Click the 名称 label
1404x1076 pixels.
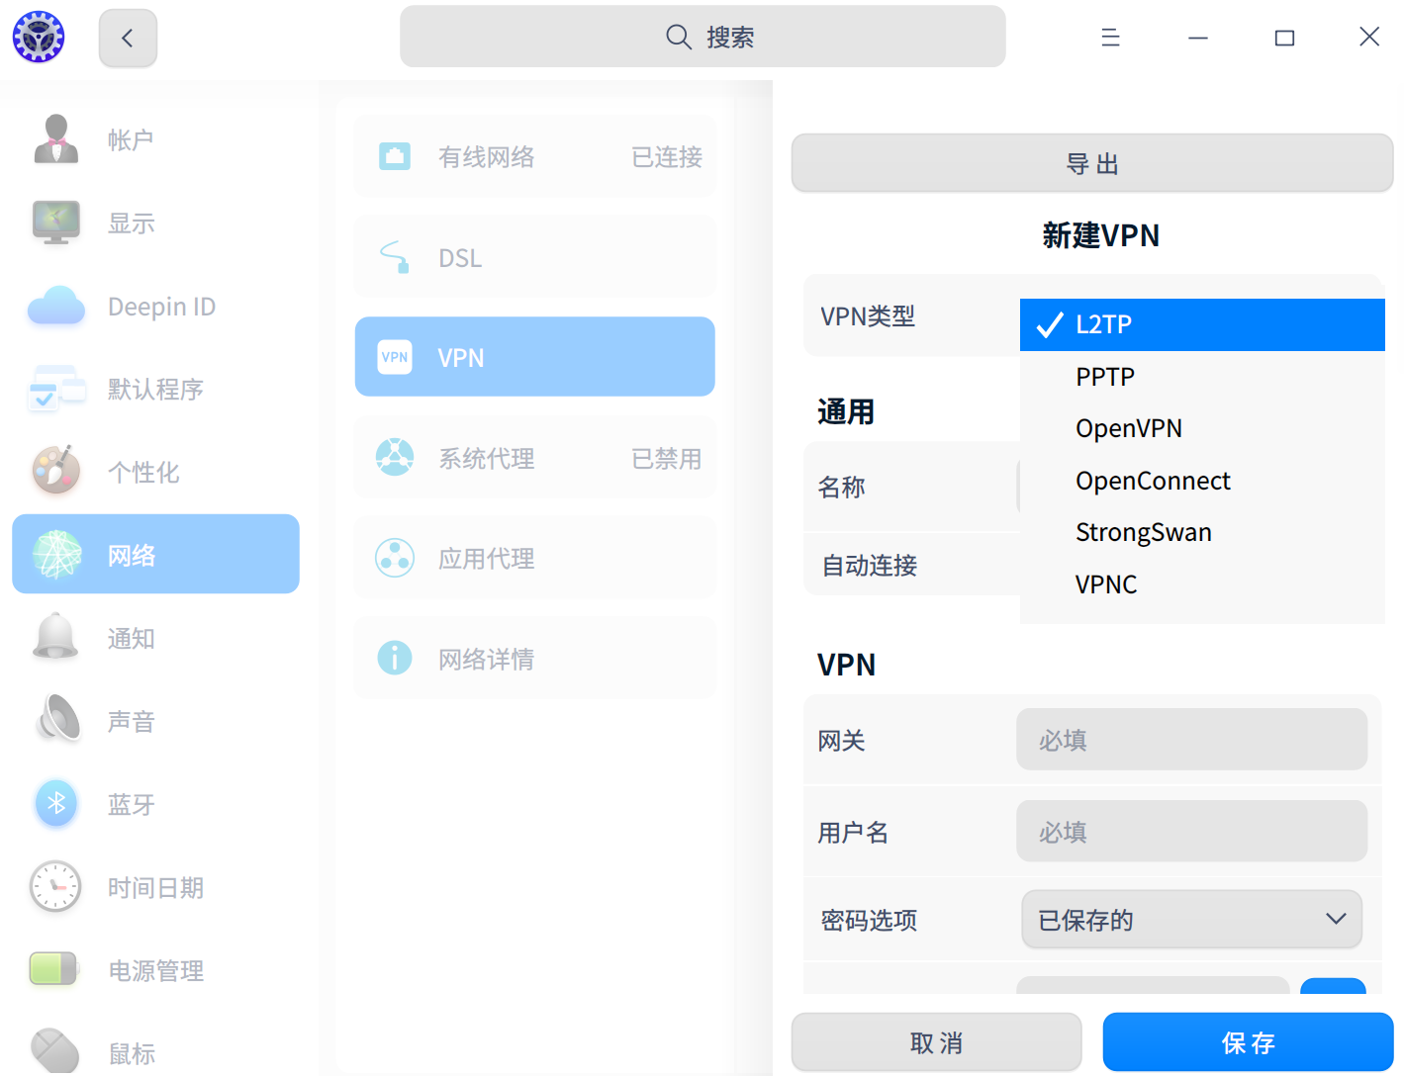tap(842, 488)
